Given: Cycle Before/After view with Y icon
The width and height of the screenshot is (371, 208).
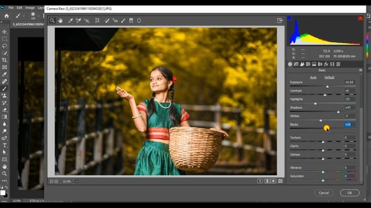Looking at the screenshot, I should pyautogui.click(x=260, y=181).
